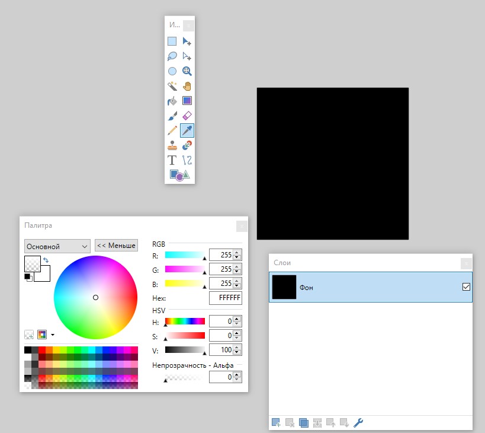Click the H hue slider
Viewport: 485px width, 433px height.
point(185,321)
